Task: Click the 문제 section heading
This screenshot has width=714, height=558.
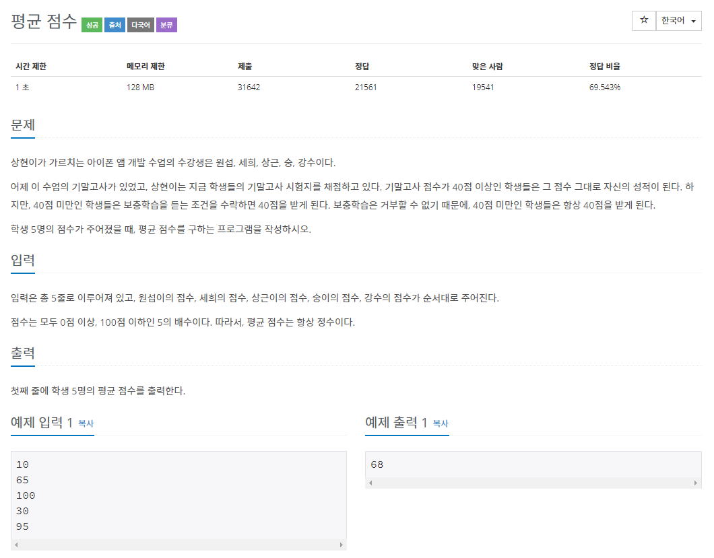Action: point(23,125)
